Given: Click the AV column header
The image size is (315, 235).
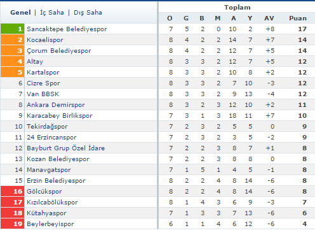Looking at the screenshot, I should click(x=269, y=18).
